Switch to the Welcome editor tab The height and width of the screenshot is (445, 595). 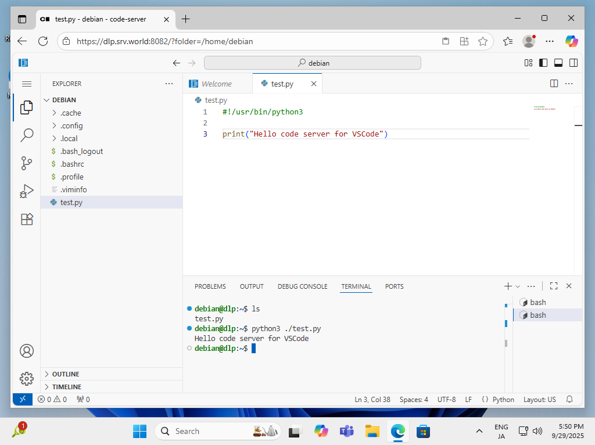pyautogui.click(x=216, y=84)
